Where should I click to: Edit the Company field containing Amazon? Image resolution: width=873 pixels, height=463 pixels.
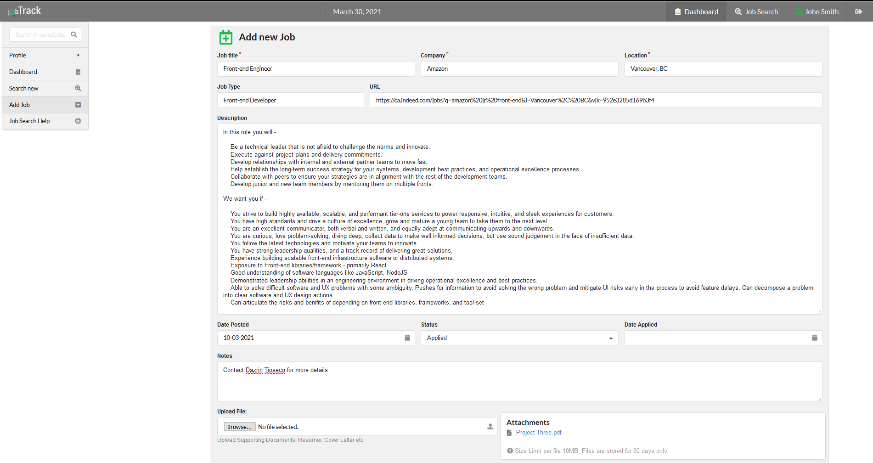coord(519,69)
